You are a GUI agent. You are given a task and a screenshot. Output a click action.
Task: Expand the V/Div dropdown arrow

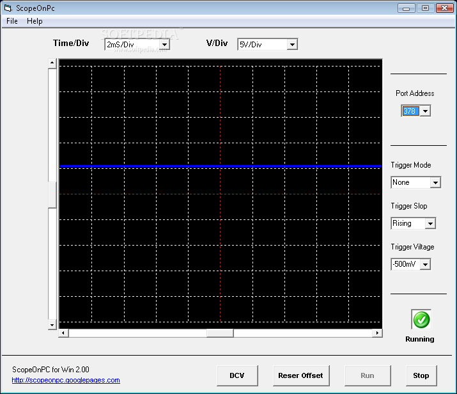pos(292,45)
